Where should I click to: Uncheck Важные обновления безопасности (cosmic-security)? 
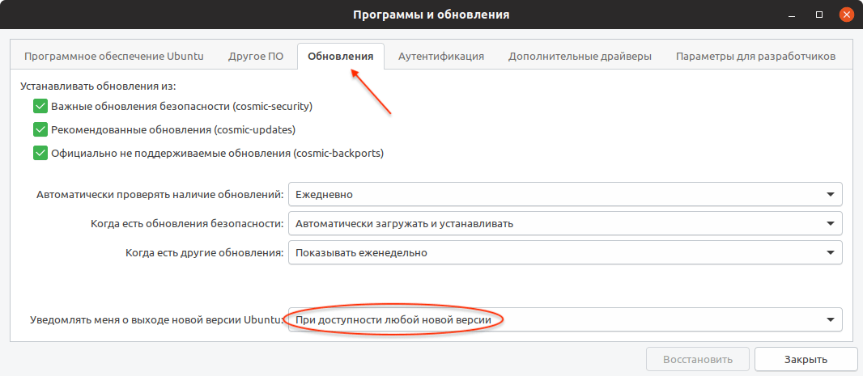40,106
